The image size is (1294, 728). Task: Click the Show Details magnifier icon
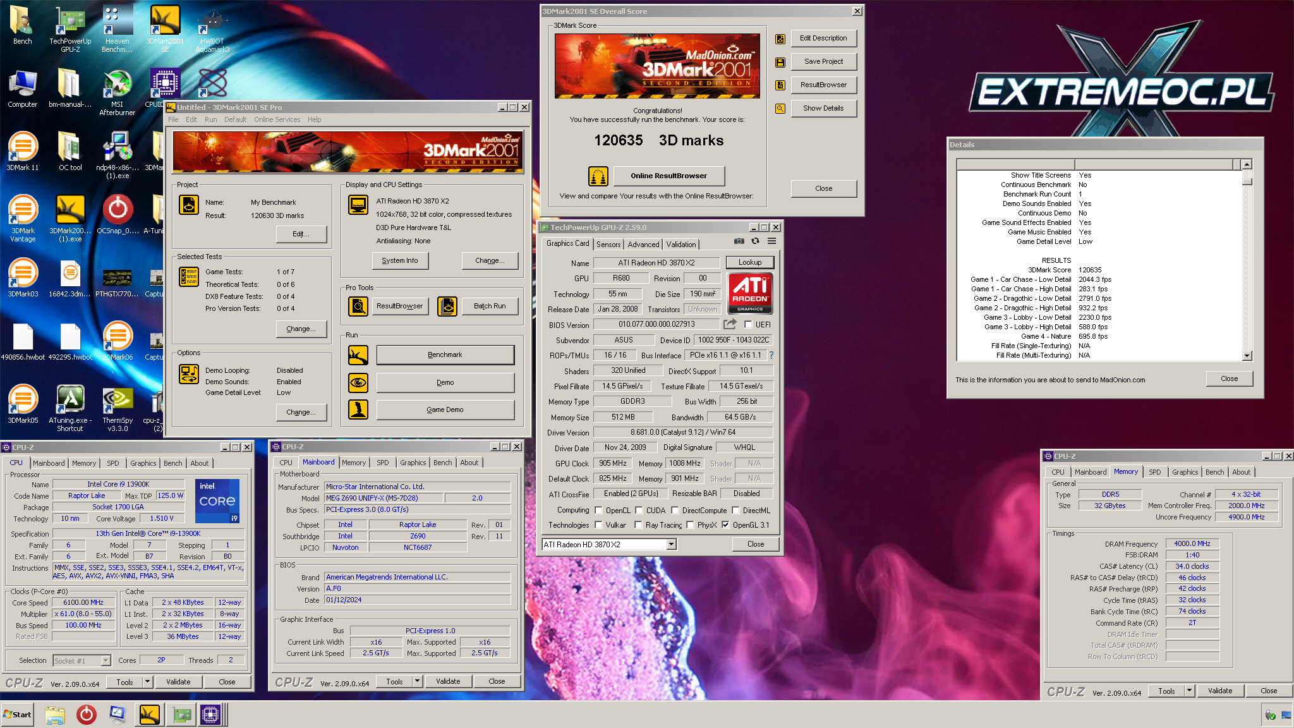[x=780, y=109]
